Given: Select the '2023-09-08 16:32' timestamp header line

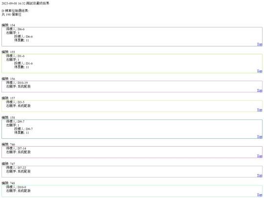Looking at the screenshot, I should [x=25, y=3].
